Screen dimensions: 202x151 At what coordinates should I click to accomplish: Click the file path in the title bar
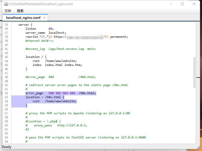tap(41, 4)
